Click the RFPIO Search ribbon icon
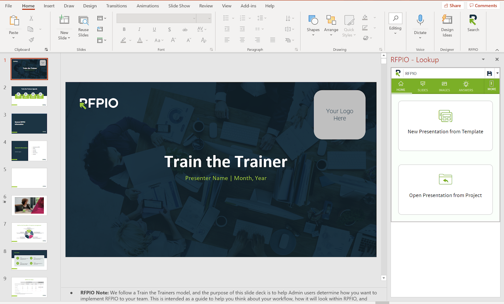The width and height of the screenshot is (504, 304). pyautogui.click(x=473, y=20)
